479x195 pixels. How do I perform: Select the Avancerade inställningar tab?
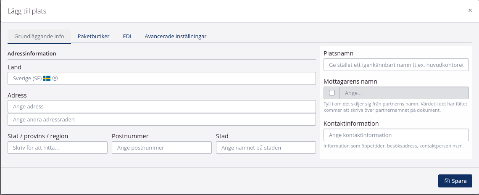pos(175,37)
